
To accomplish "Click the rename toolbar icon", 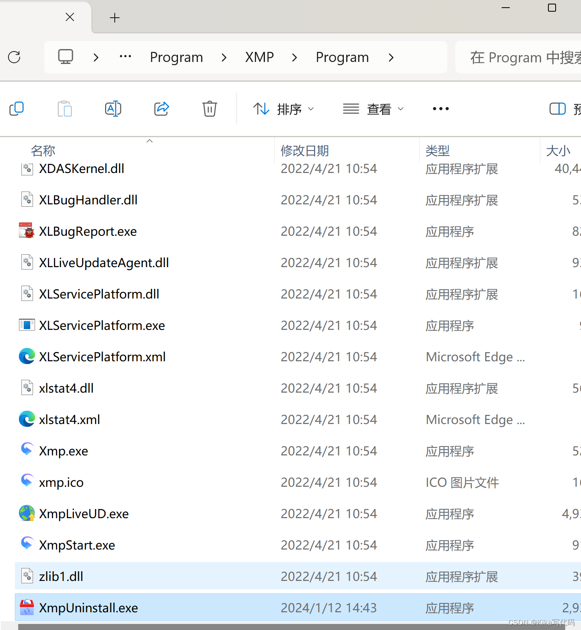I will (x=113, y=109).
